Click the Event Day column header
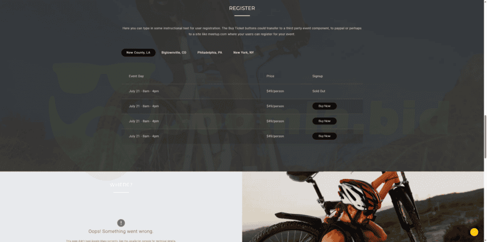487x242 pixels. 136,76
